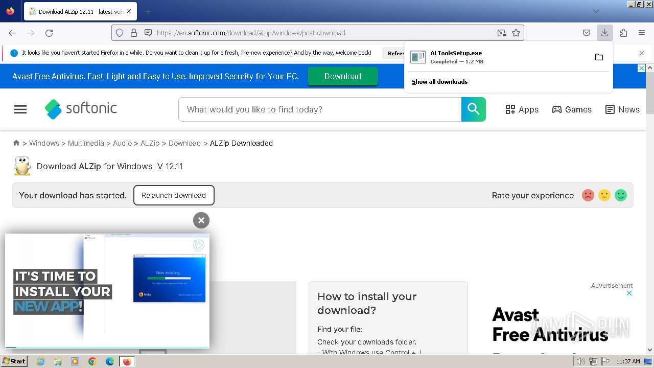
Task: Click page scrollbar down arrow
Action: [650, 350]
